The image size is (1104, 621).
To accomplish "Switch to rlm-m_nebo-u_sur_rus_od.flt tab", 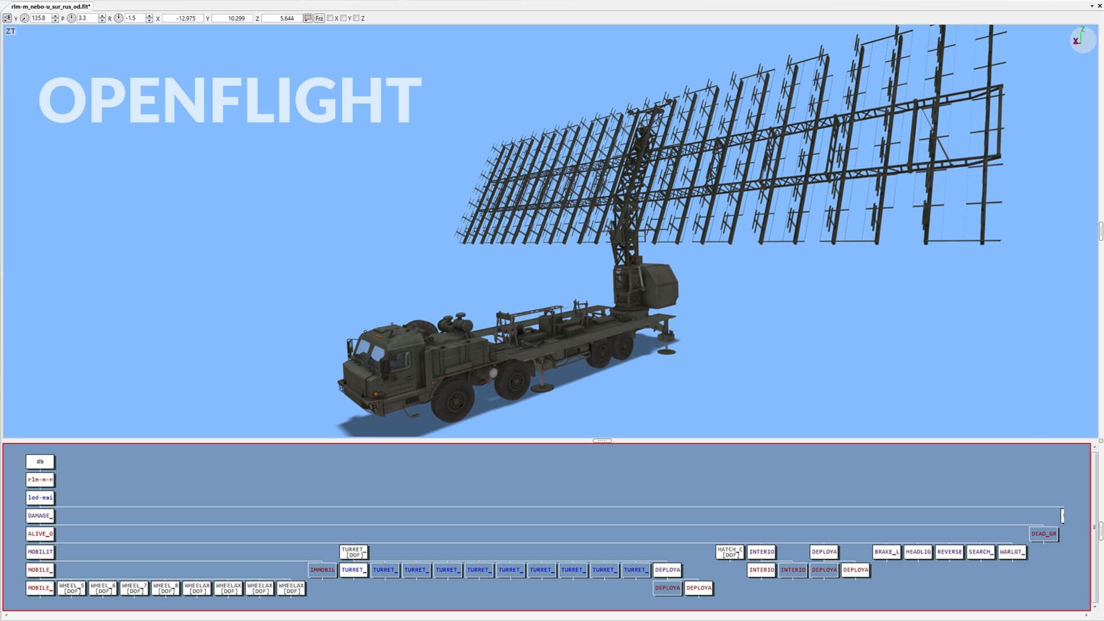I will pos(51,6).
